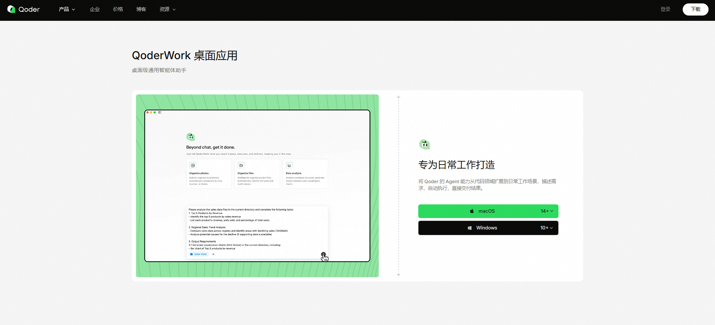This screenshot has height=325, width=715.
Task: Click the Sales Data folder chip
Action: [x=199, y=254]
